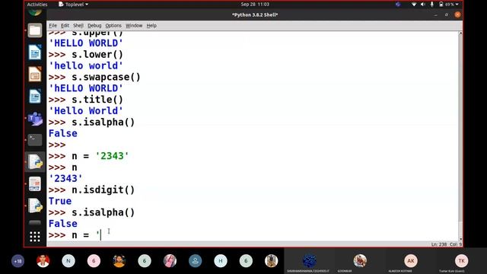Open the Debug menu
The image size is (487, 274).
click(94, 25)
